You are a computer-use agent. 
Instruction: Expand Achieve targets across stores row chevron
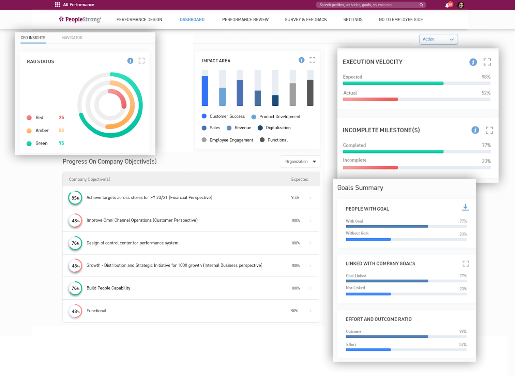310,198
